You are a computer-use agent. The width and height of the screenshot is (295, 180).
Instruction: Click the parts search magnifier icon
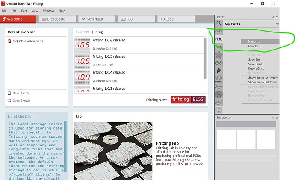(219, 24)
